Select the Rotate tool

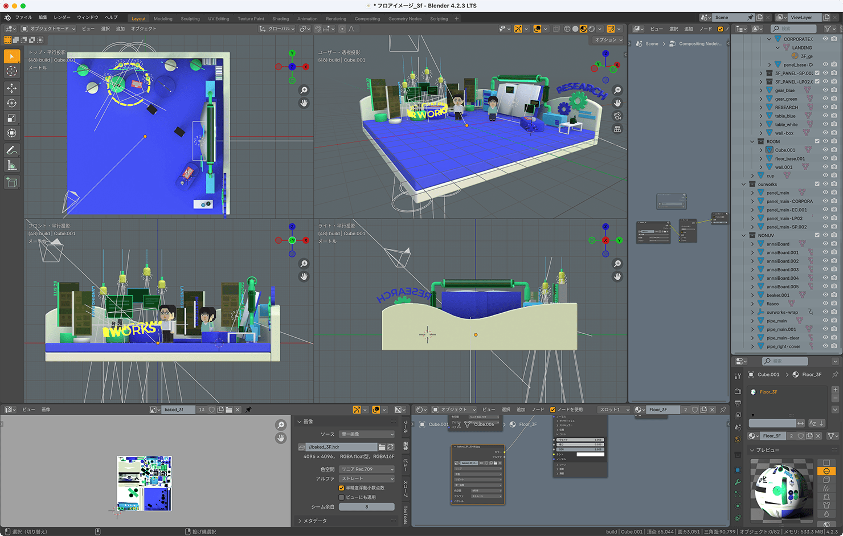(x=11, y=103)
